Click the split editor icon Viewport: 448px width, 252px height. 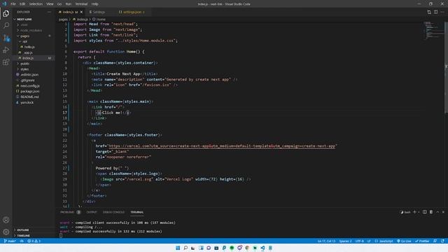435,12
